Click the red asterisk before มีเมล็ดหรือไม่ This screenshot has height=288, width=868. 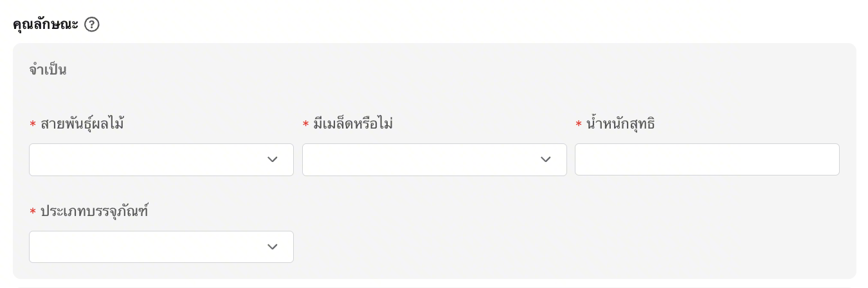point(306,125)
